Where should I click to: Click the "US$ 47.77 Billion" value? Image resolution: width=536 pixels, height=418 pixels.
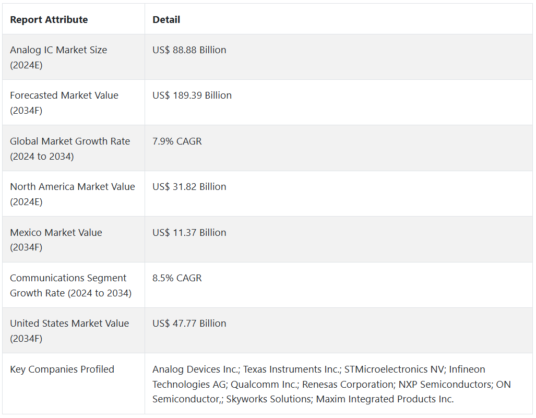(189, 324)
